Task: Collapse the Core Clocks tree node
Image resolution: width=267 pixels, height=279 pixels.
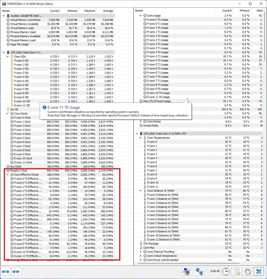Action: click(8, 114)
